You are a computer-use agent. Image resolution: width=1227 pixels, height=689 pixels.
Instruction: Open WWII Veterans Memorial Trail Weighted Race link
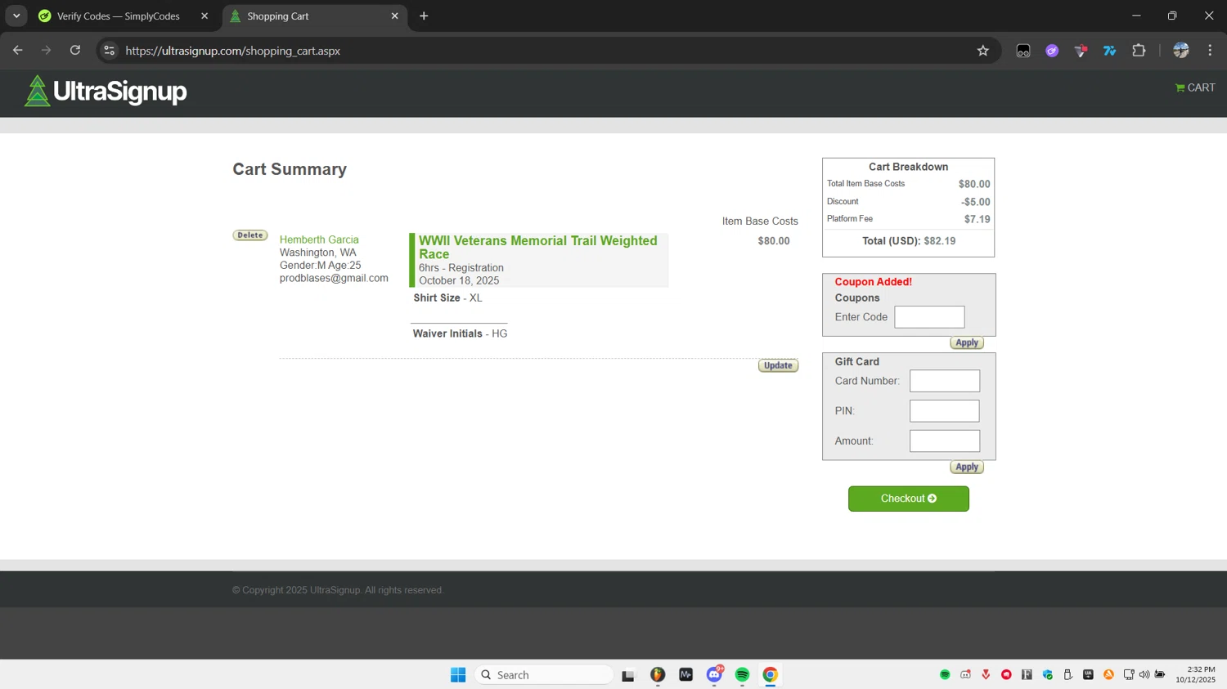pyautogui.click(x=538, y=247)
